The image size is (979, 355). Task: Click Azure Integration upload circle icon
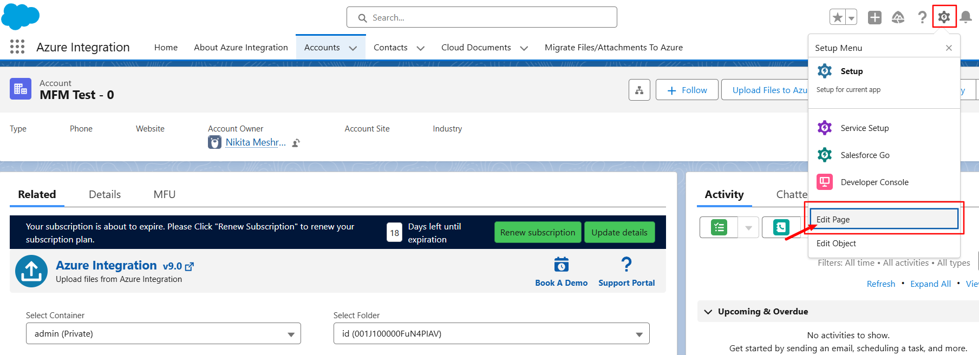31,271
